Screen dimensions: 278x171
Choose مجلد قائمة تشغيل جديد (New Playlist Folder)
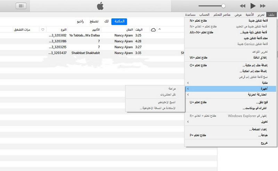pyautogui.click(x=230, y=38)
